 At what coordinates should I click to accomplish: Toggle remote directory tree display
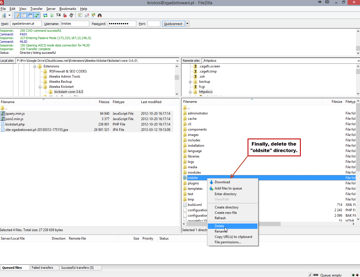pos(30,15)
